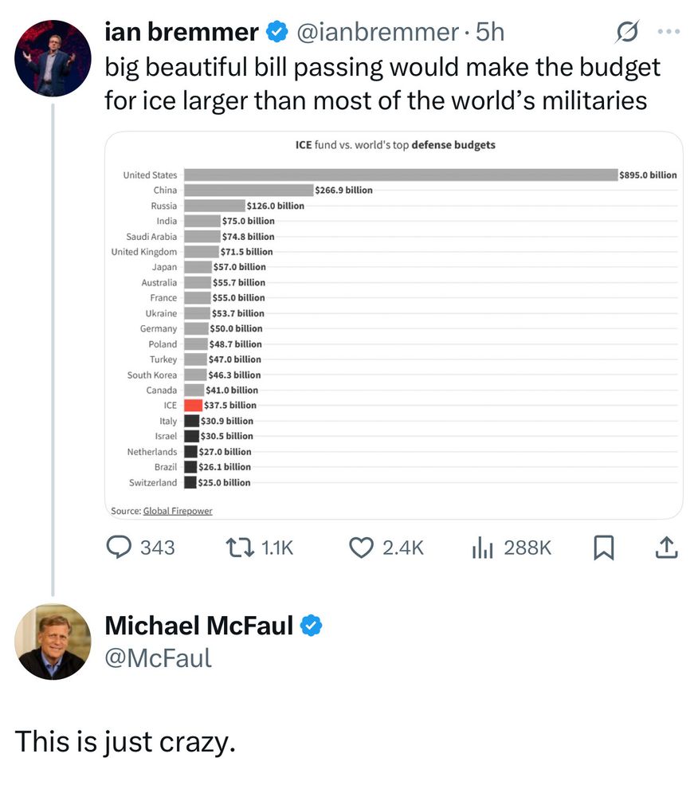This screenshot has height=797, width=698.
Task: Open the more options ellipsis menu
Action: (x=669, y=30)
